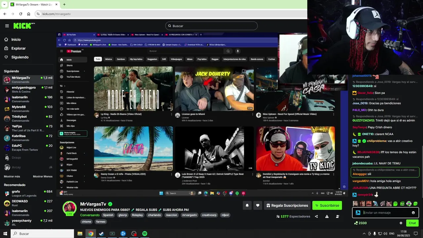Viewport: 423px width, 238px height.
Task: Reload the Kick page in Chrome
Action: (20, 14)
